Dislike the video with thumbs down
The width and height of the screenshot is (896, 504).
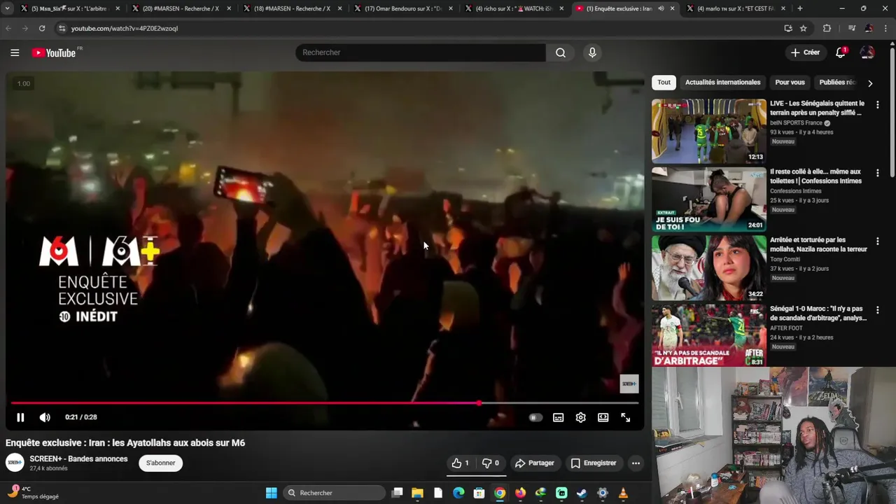pyautogui.click(x=491, y=463)
